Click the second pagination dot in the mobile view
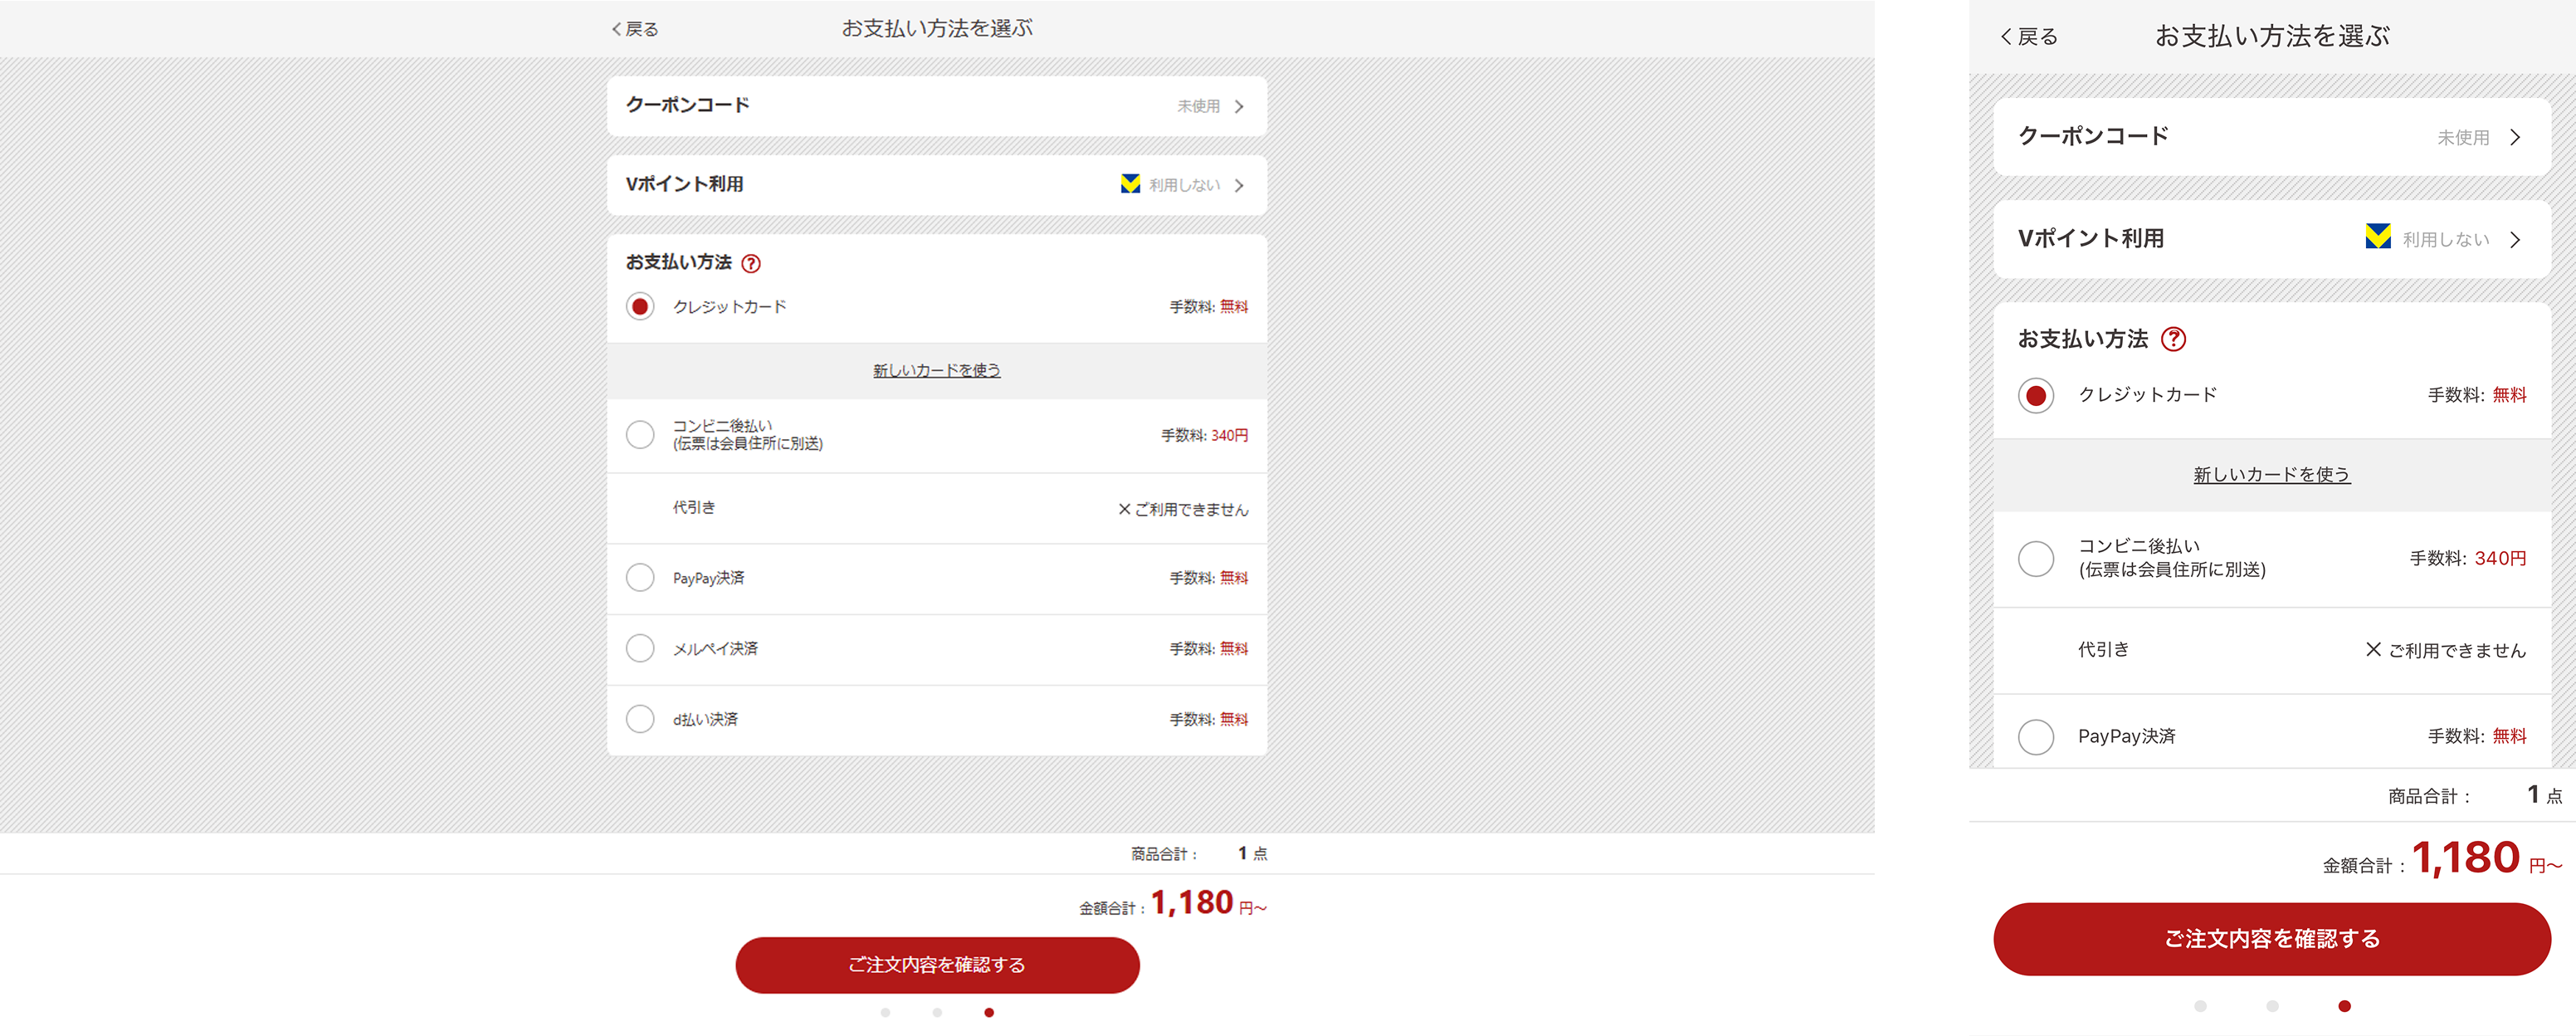This screenshot has height=1036, width=2576. (2272, 1006)
